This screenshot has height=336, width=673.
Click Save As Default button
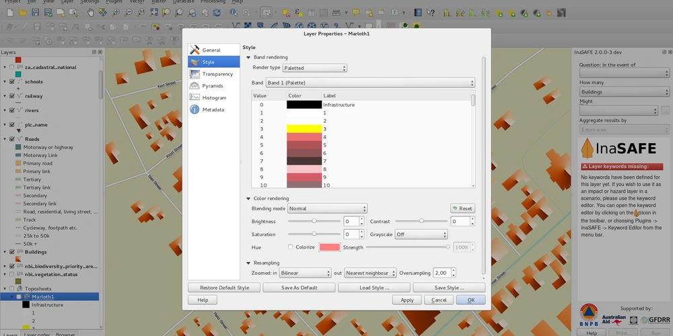pyautogui.click(x=299, y=288)
